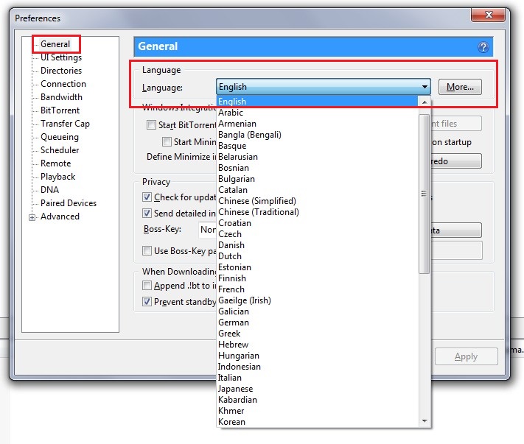Pick Catalan from language dropdown
Viewport: 524px width, 444px height.
(x=318, y=190)
